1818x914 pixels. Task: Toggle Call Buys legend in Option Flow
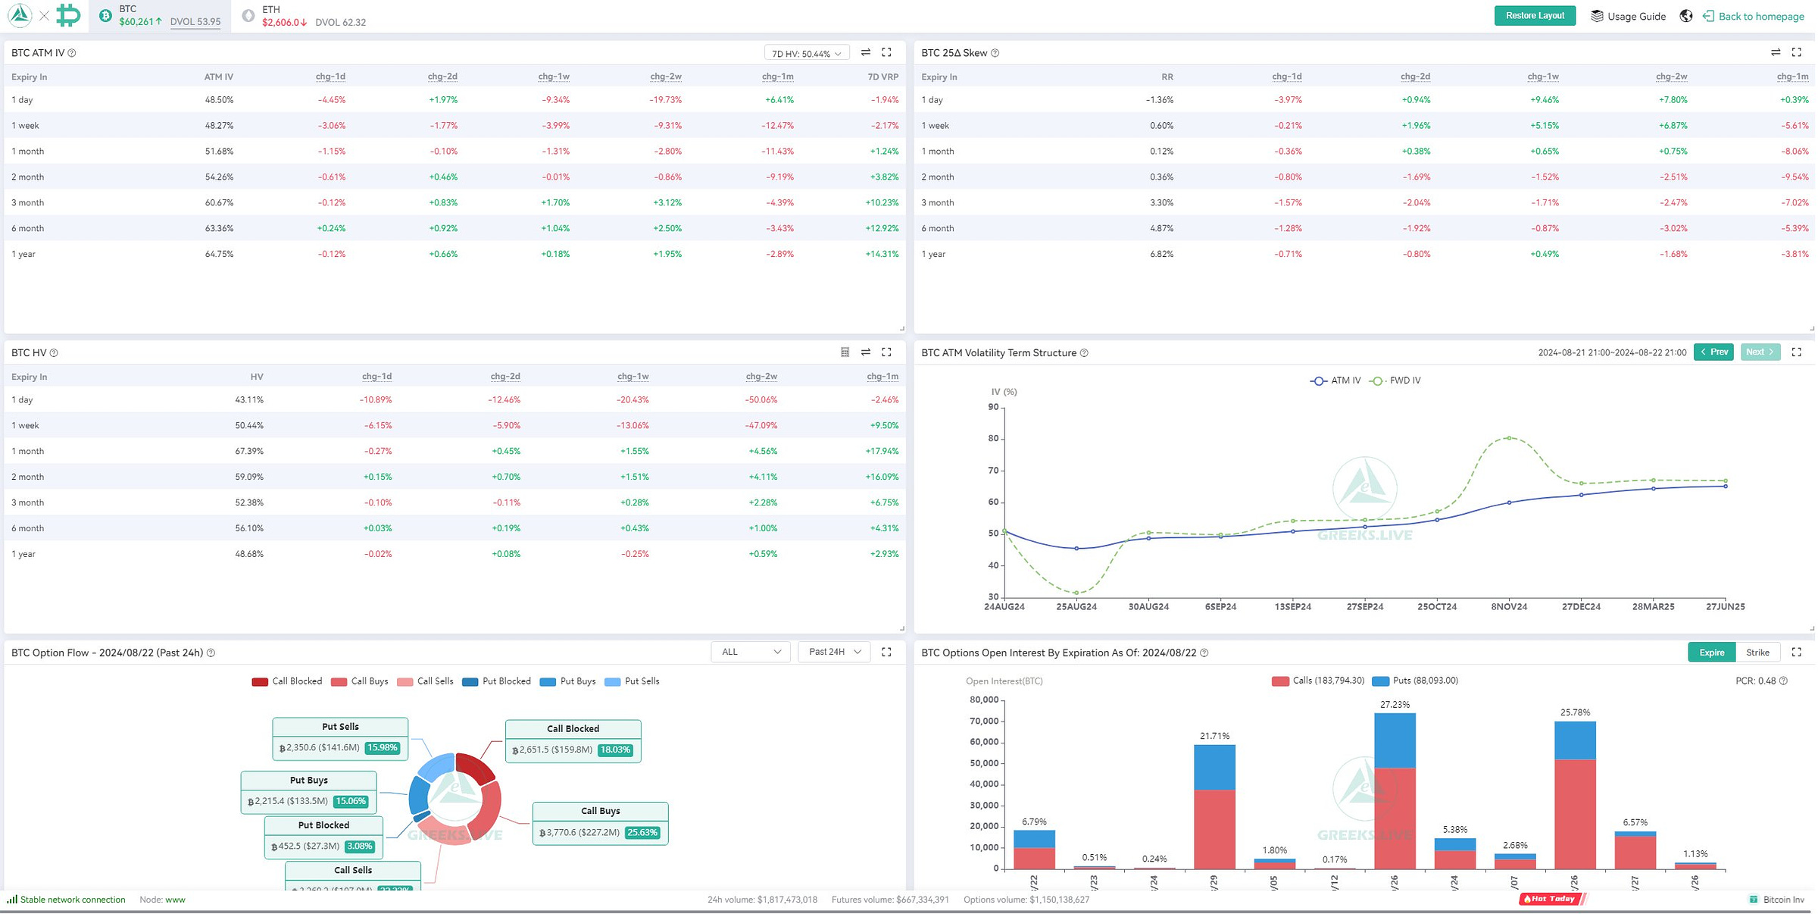pos(360,681)
